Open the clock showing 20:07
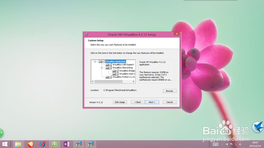264x148 pixels. pyautogui.click(x=255, y=144)
